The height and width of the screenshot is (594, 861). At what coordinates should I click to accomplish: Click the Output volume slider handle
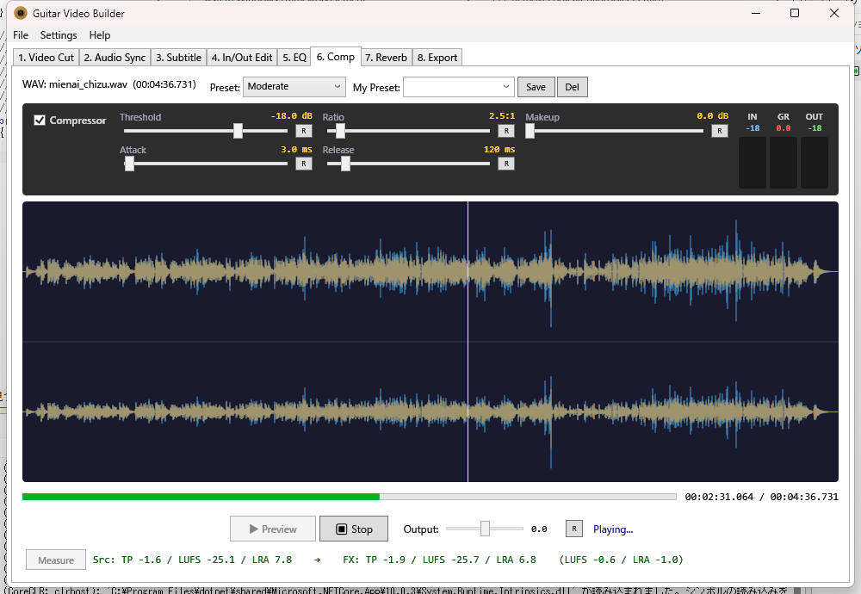point(485,529)
